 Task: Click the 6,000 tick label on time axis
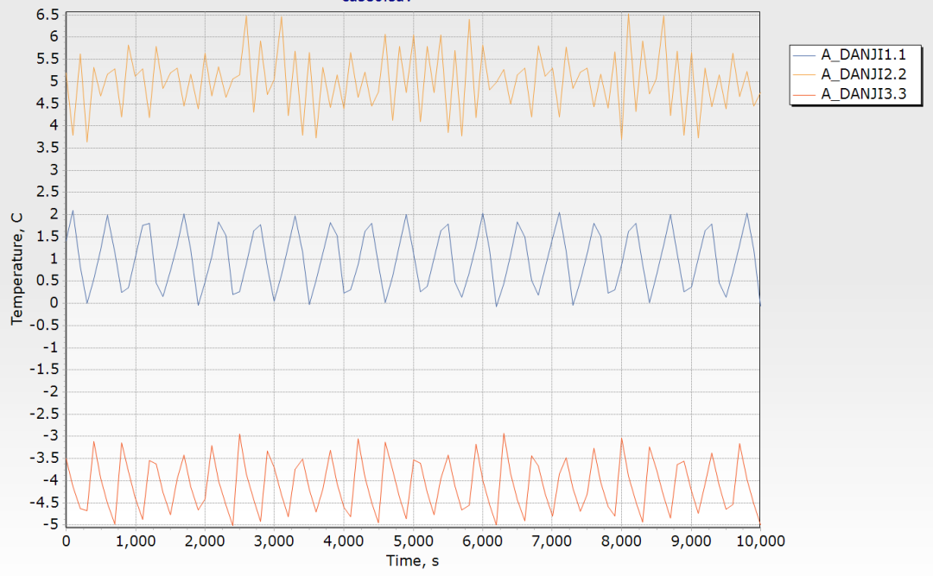[482, 541]
